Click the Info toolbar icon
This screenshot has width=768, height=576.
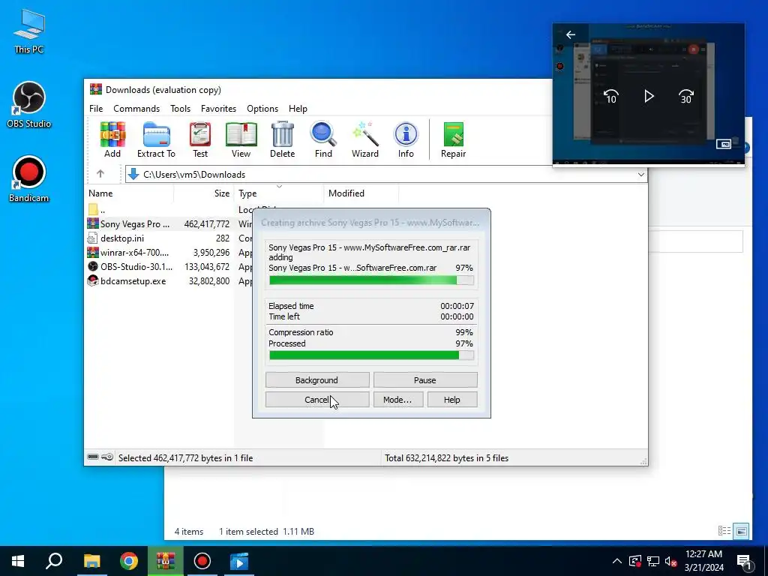point(406,140)
